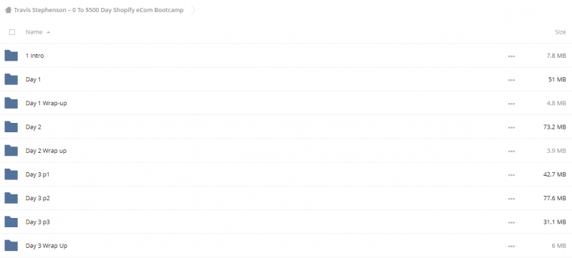Open more options for Day 3 p1
The height and width of the screenshot is (258, 572).
point(511,175)
